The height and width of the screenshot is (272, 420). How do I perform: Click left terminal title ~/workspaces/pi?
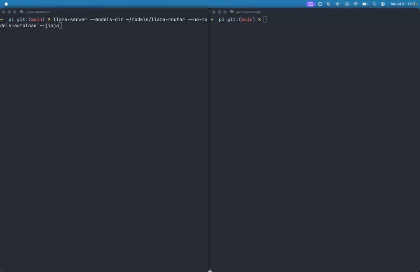(x=37, y=12)
